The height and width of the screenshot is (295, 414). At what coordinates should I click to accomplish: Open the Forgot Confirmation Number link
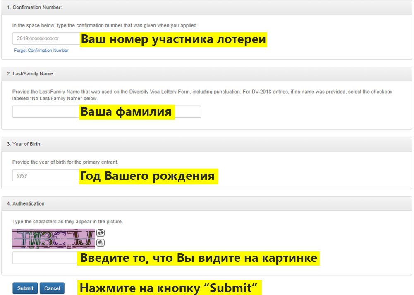[41, 50]
